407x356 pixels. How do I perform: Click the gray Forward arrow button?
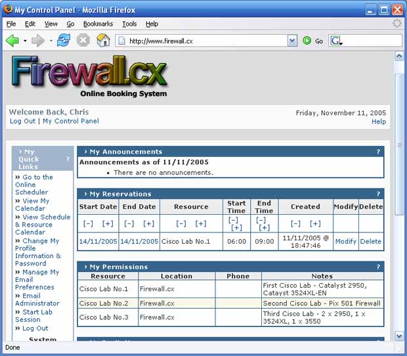click(x=38, y=41)
